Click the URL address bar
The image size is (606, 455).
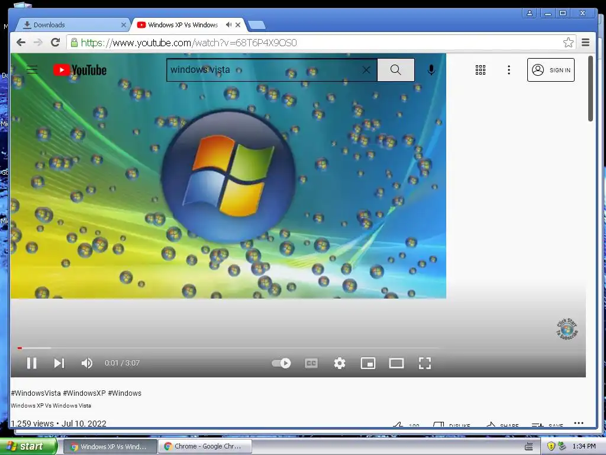click(321, 43)
